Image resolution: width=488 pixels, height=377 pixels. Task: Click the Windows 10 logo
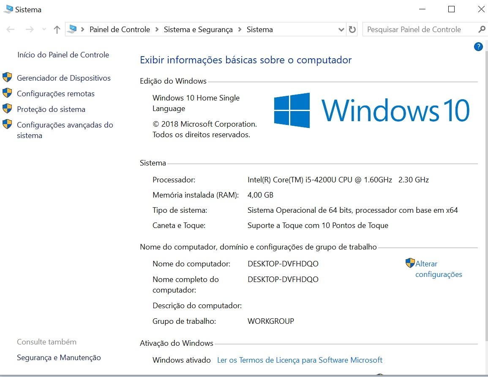pyautogui.click(x=372, y=110)
